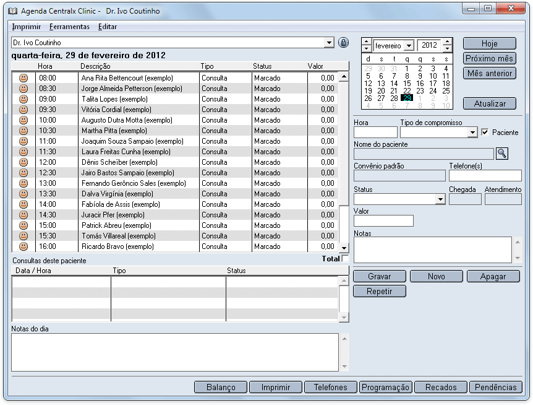Select smiley icon for Dênis Scheïber
Viewport: 533px width, 405px height.
(23, 162)
